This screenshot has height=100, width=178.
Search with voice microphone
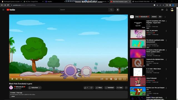(118, 10)
